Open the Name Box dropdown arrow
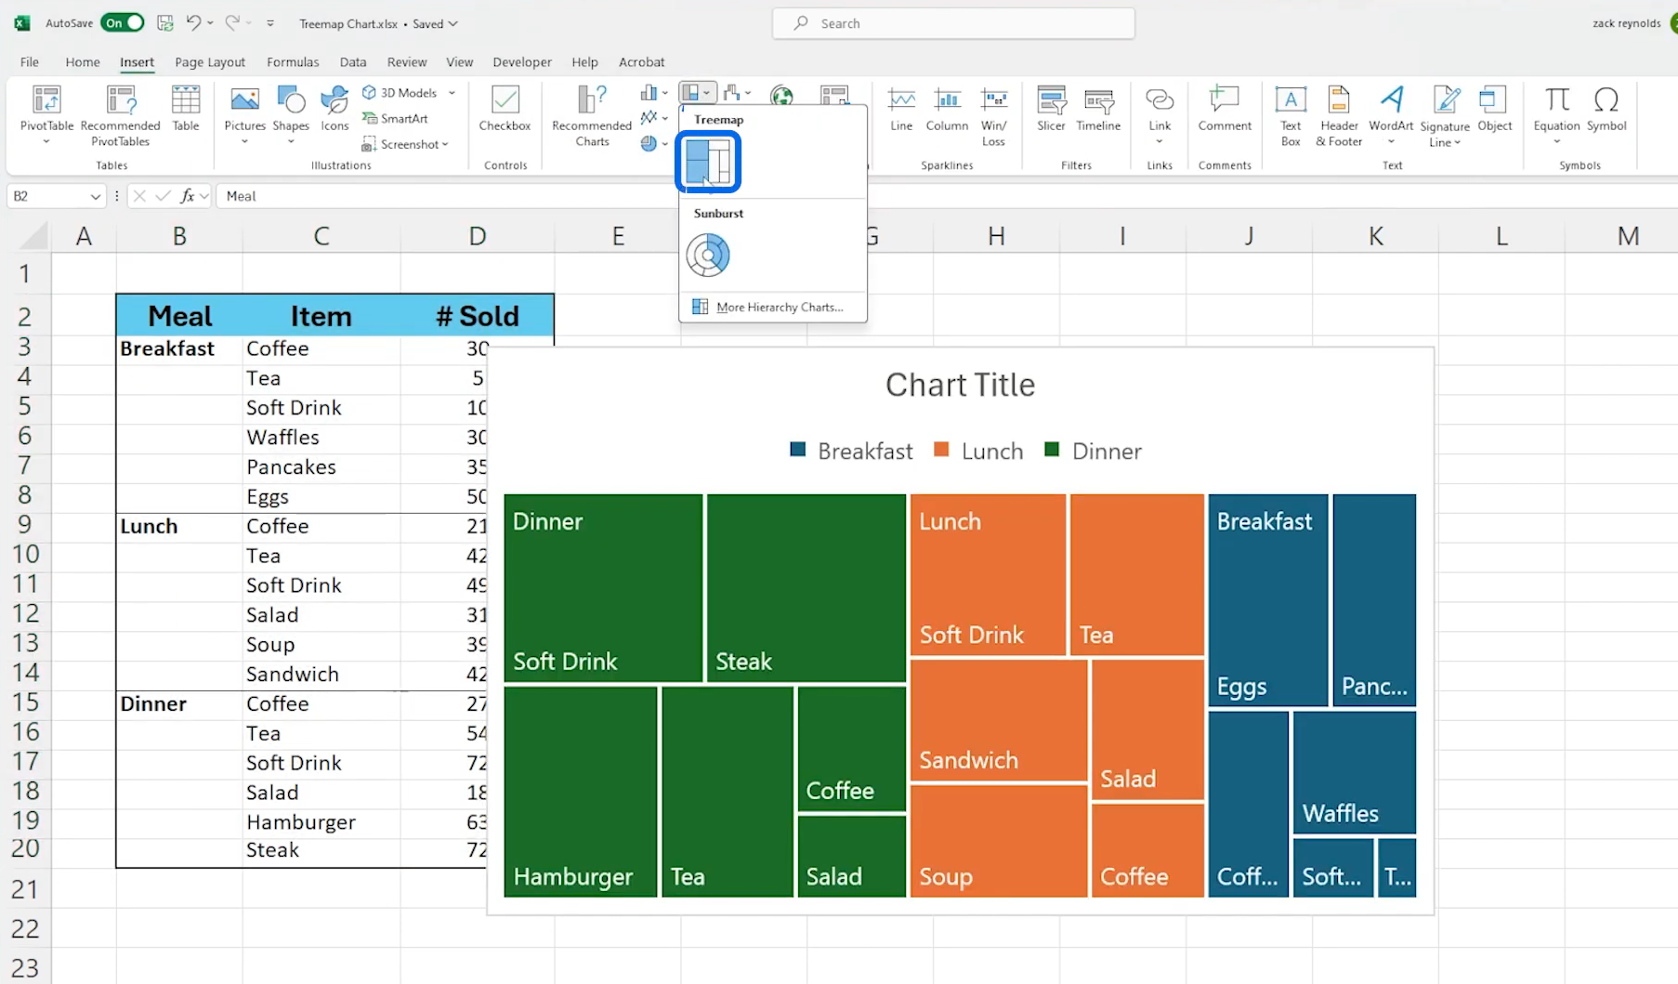The image size is (1678, 984). coord(95,196)
